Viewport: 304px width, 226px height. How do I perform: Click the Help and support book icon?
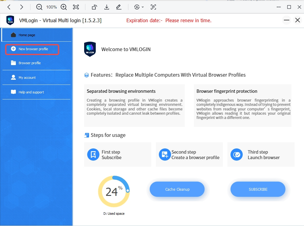coord(13,92)
